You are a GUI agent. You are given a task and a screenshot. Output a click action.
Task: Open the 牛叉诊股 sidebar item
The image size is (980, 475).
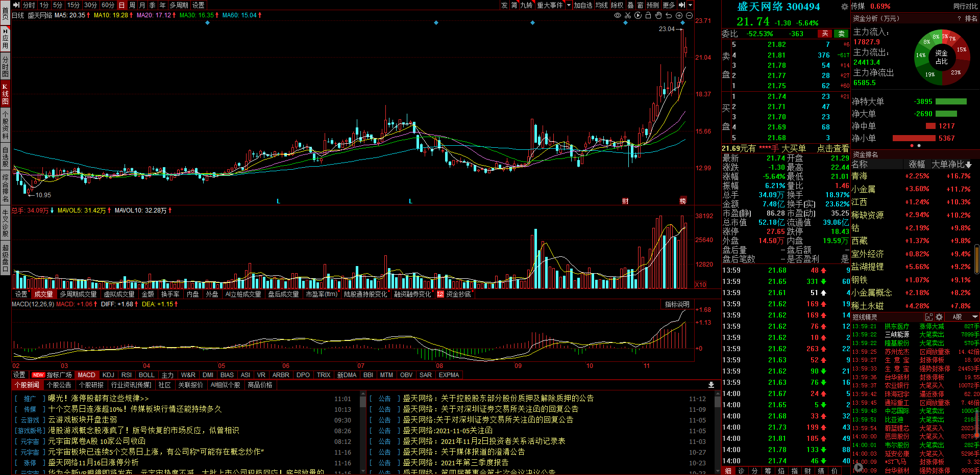click(5, 223)
